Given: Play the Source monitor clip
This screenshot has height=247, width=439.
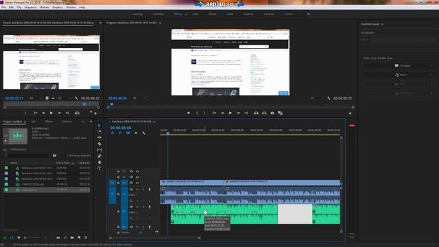Looking at the screenshot, I should pyautogui.click(x=51, y=113).
